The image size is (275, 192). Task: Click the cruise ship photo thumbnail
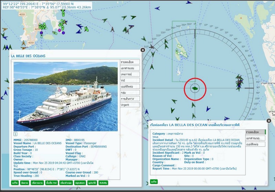pyautogui.click(x=66, y=96)
